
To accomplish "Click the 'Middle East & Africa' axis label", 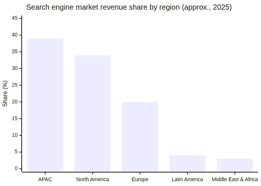I will [x=235, y=180].
